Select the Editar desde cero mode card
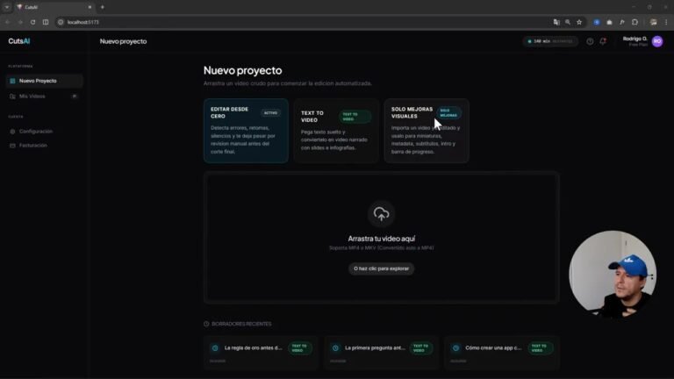Viewport: 674px width, 379px height. coord(246,131)
